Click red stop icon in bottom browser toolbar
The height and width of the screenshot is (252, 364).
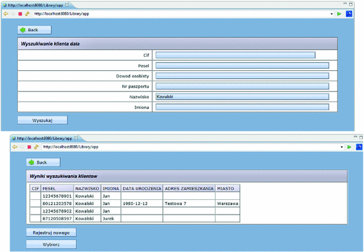pos(29,147)
